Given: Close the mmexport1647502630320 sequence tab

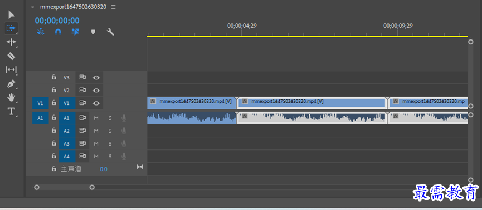Looking at the screenshot, I should 32,7.
